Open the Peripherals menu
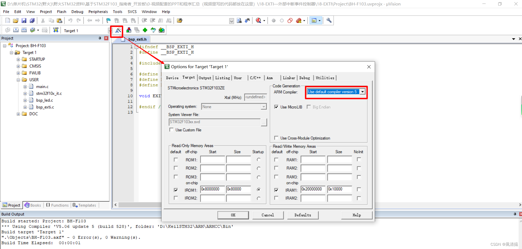522x249 pixels. pos(98,12)
